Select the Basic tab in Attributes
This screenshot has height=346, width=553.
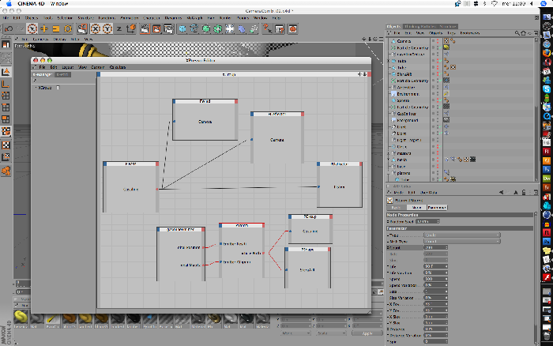coord(396,208)
